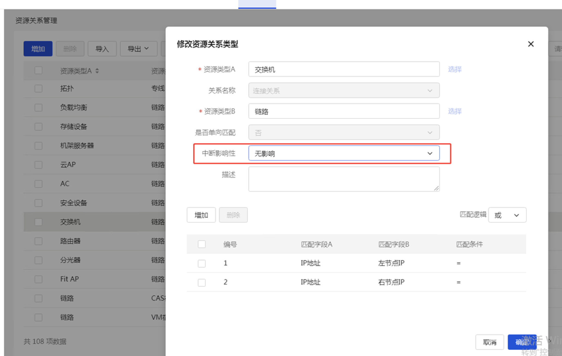Check the checkbox for match rule 1
This screenshot has height=356, width=562.
coord(202,263)
